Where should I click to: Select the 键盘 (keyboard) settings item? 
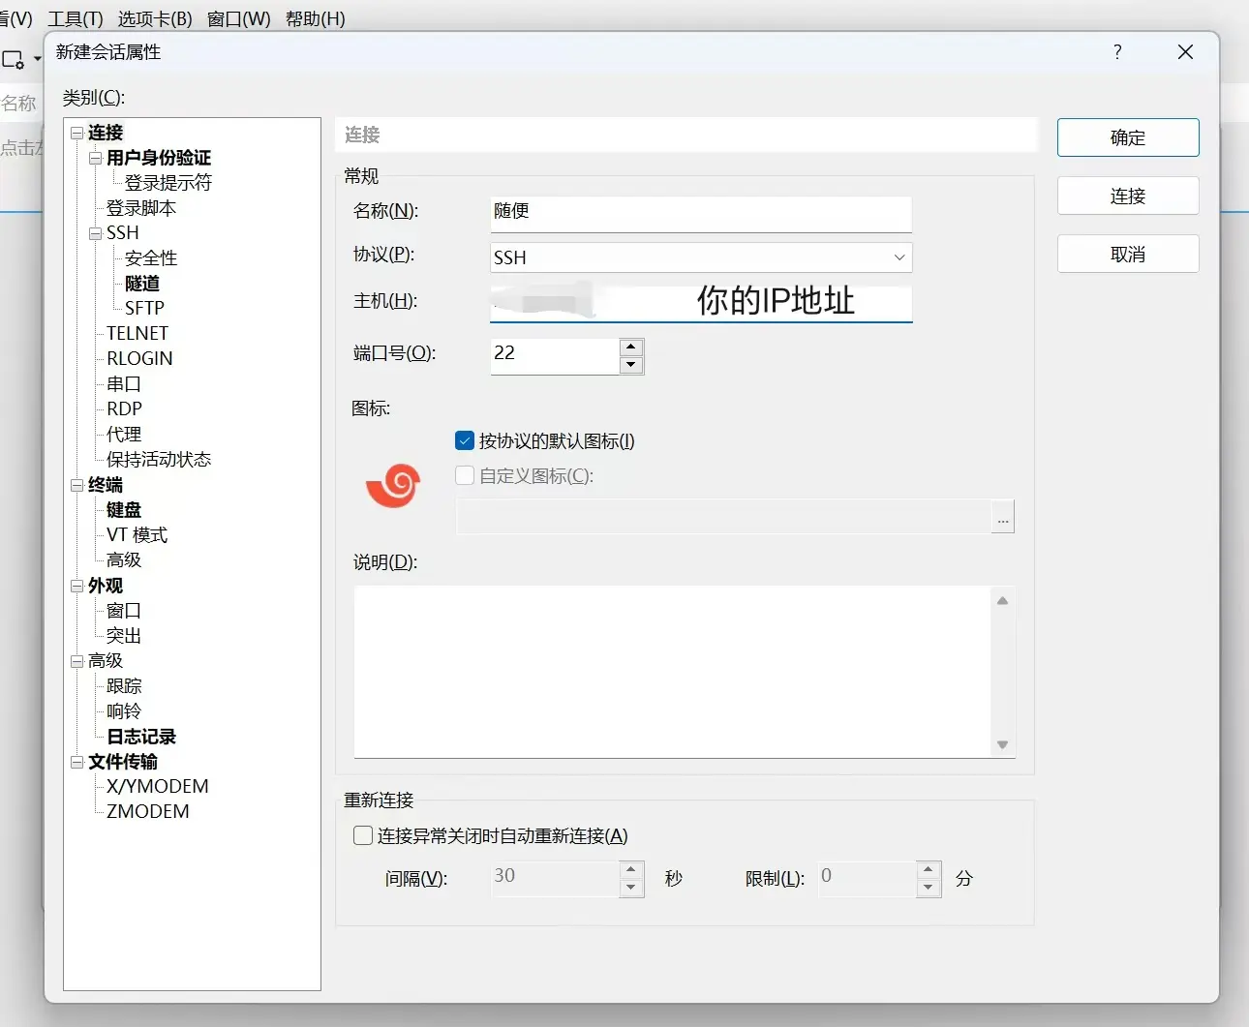pos(123,509)
